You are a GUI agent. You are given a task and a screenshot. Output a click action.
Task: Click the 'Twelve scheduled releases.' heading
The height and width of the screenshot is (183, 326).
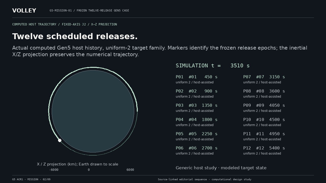click(x=75, y=36)
